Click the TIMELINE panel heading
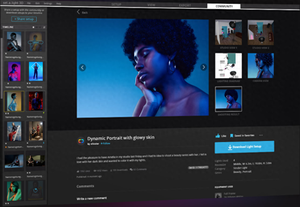 click(8, 27)
